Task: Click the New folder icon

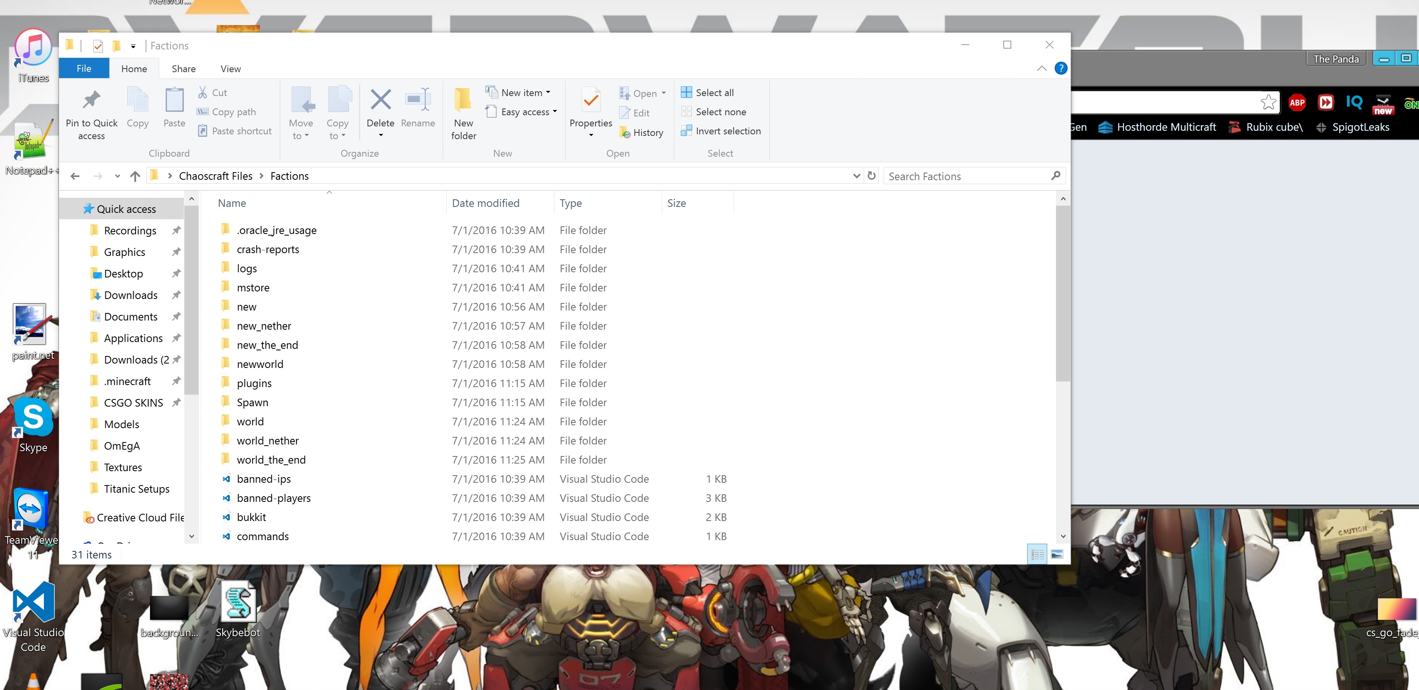Action: 463,100
